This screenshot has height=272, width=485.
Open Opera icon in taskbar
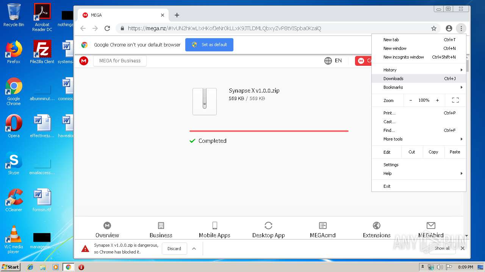pyautogui.click(x=81, y=267)
